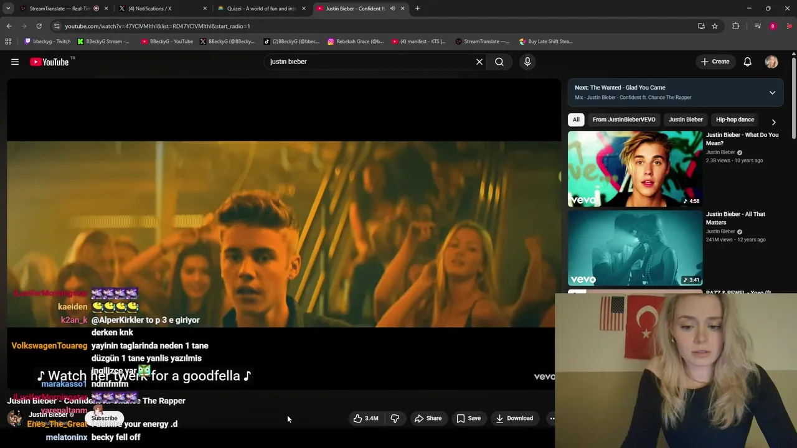Open manifest - KTS bookmark
The height and width of the screenshot is (448, 797).
tap(419, 42)
